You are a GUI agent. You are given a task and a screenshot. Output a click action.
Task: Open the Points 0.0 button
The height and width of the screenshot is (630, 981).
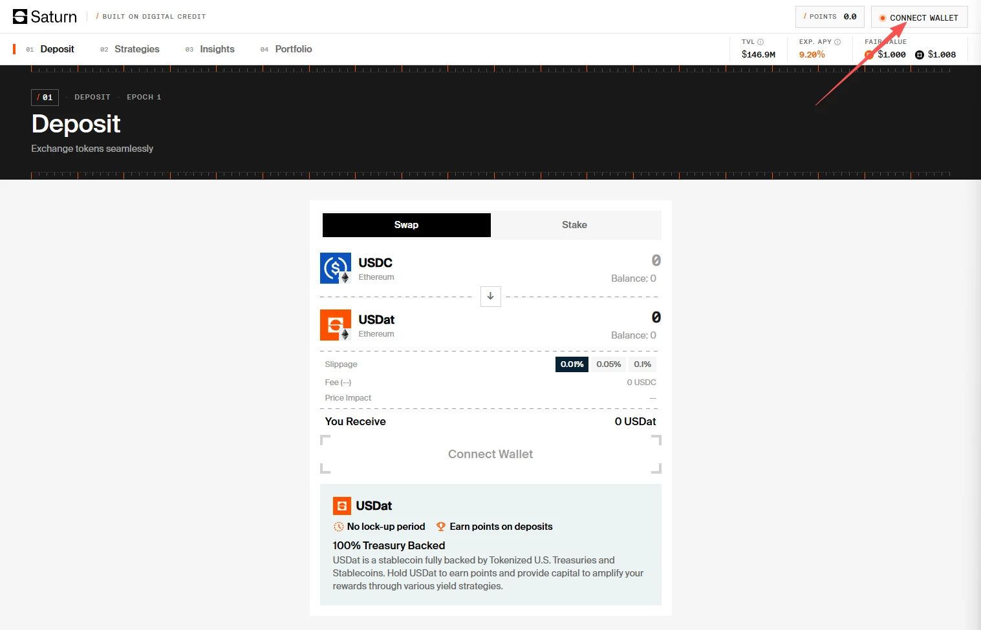tap(830, 17)
